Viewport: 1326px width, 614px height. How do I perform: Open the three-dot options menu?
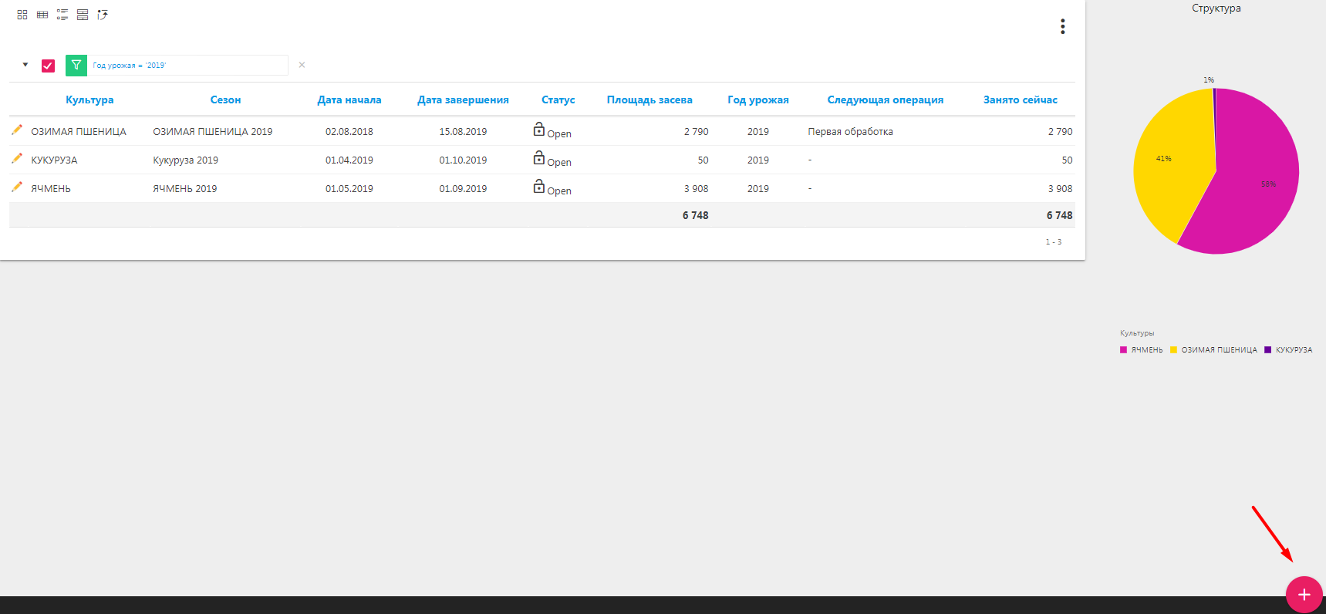tap(1062, 27)
